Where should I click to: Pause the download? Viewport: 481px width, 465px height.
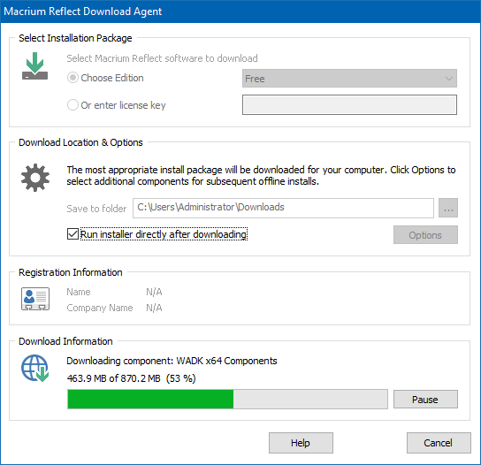(x=425, y=400)
